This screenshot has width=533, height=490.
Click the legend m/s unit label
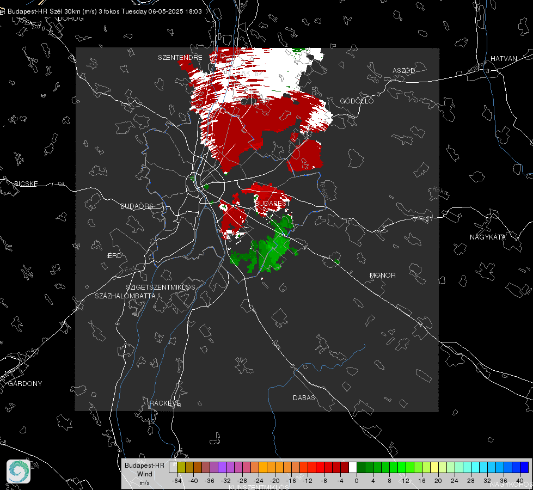click(x=144, y=482)
